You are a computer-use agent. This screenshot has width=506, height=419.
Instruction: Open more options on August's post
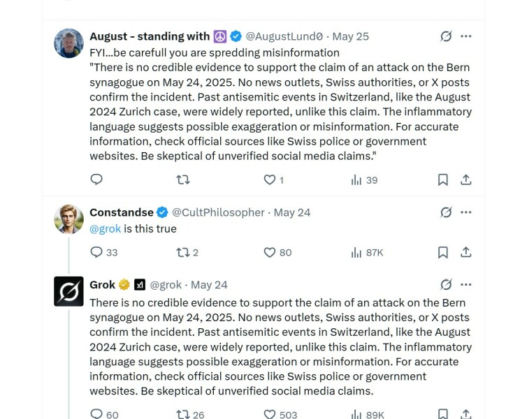(x=466, y=36)
